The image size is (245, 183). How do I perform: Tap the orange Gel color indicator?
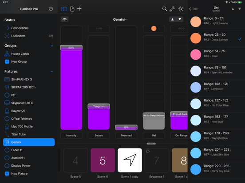[x=154, y=28]
